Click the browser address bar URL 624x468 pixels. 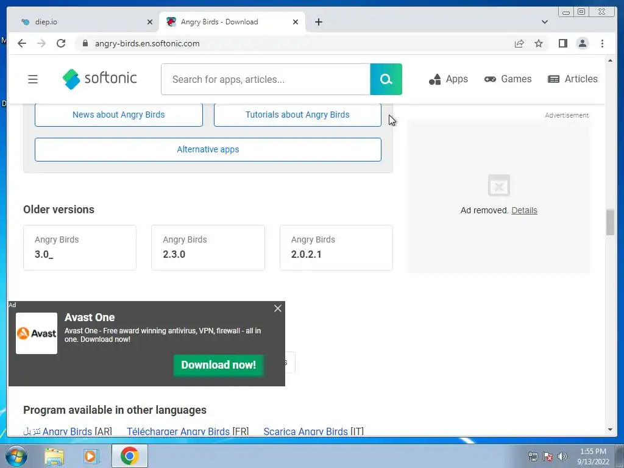tap(147, 43)
